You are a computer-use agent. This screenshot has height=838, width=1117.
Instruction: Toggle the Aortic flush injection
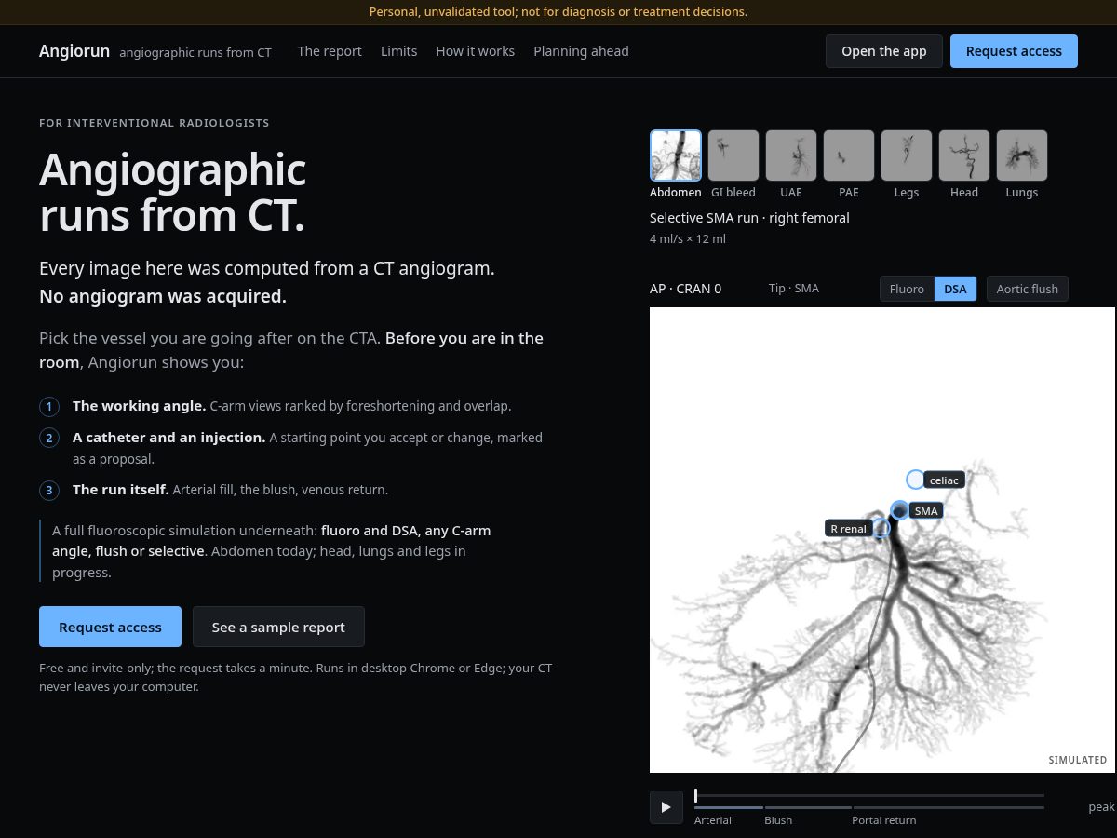(x=1027, y=289)
